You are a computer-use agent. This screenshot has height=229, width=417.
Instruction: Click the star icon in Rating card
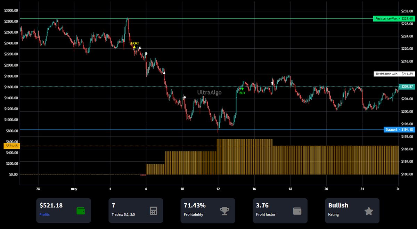tap(369, 211)
